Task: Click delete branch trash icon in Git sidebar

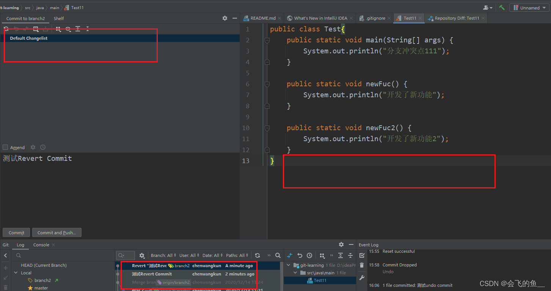Action: (6, 287)
